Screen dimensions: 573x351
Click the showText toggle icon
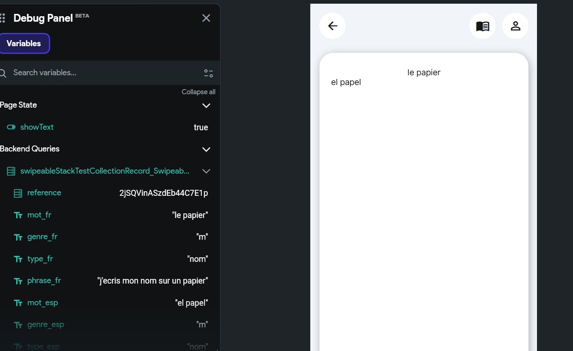pos(11,127)
